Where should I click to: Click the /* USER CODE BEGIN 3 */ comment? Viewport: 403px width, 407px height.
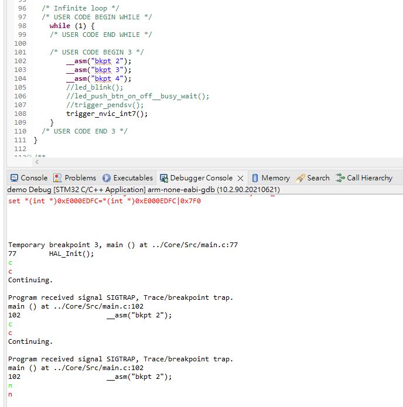tap(97, 52)
